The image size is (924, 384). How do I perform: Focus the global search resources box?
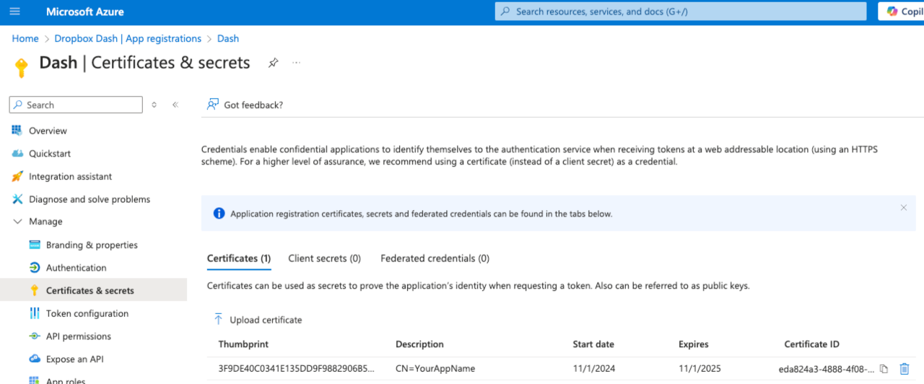point(680,12)
